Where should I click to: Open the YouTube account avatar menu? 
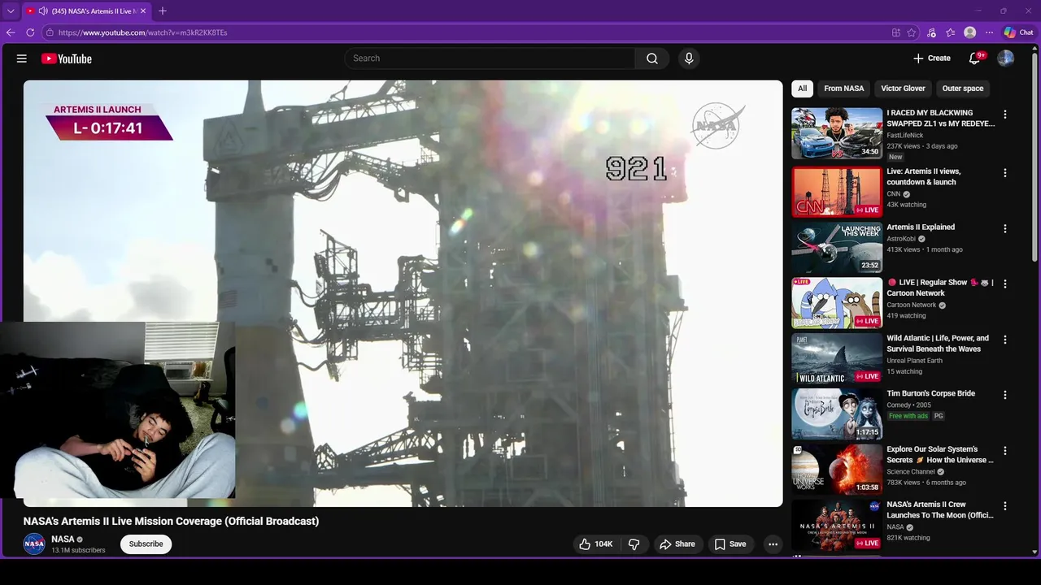pos(1006,58)
